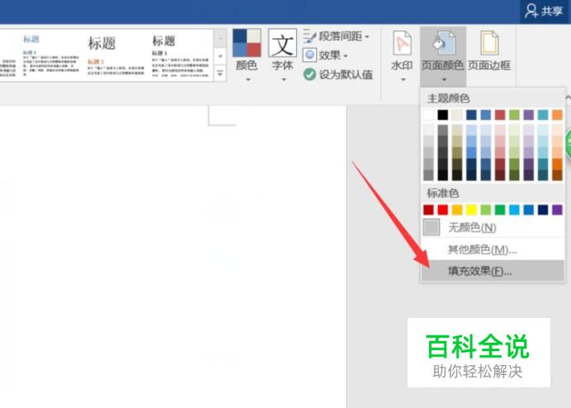Pick purple standard color swatch
Screen dimensions: 571x408
coord(557,210)
